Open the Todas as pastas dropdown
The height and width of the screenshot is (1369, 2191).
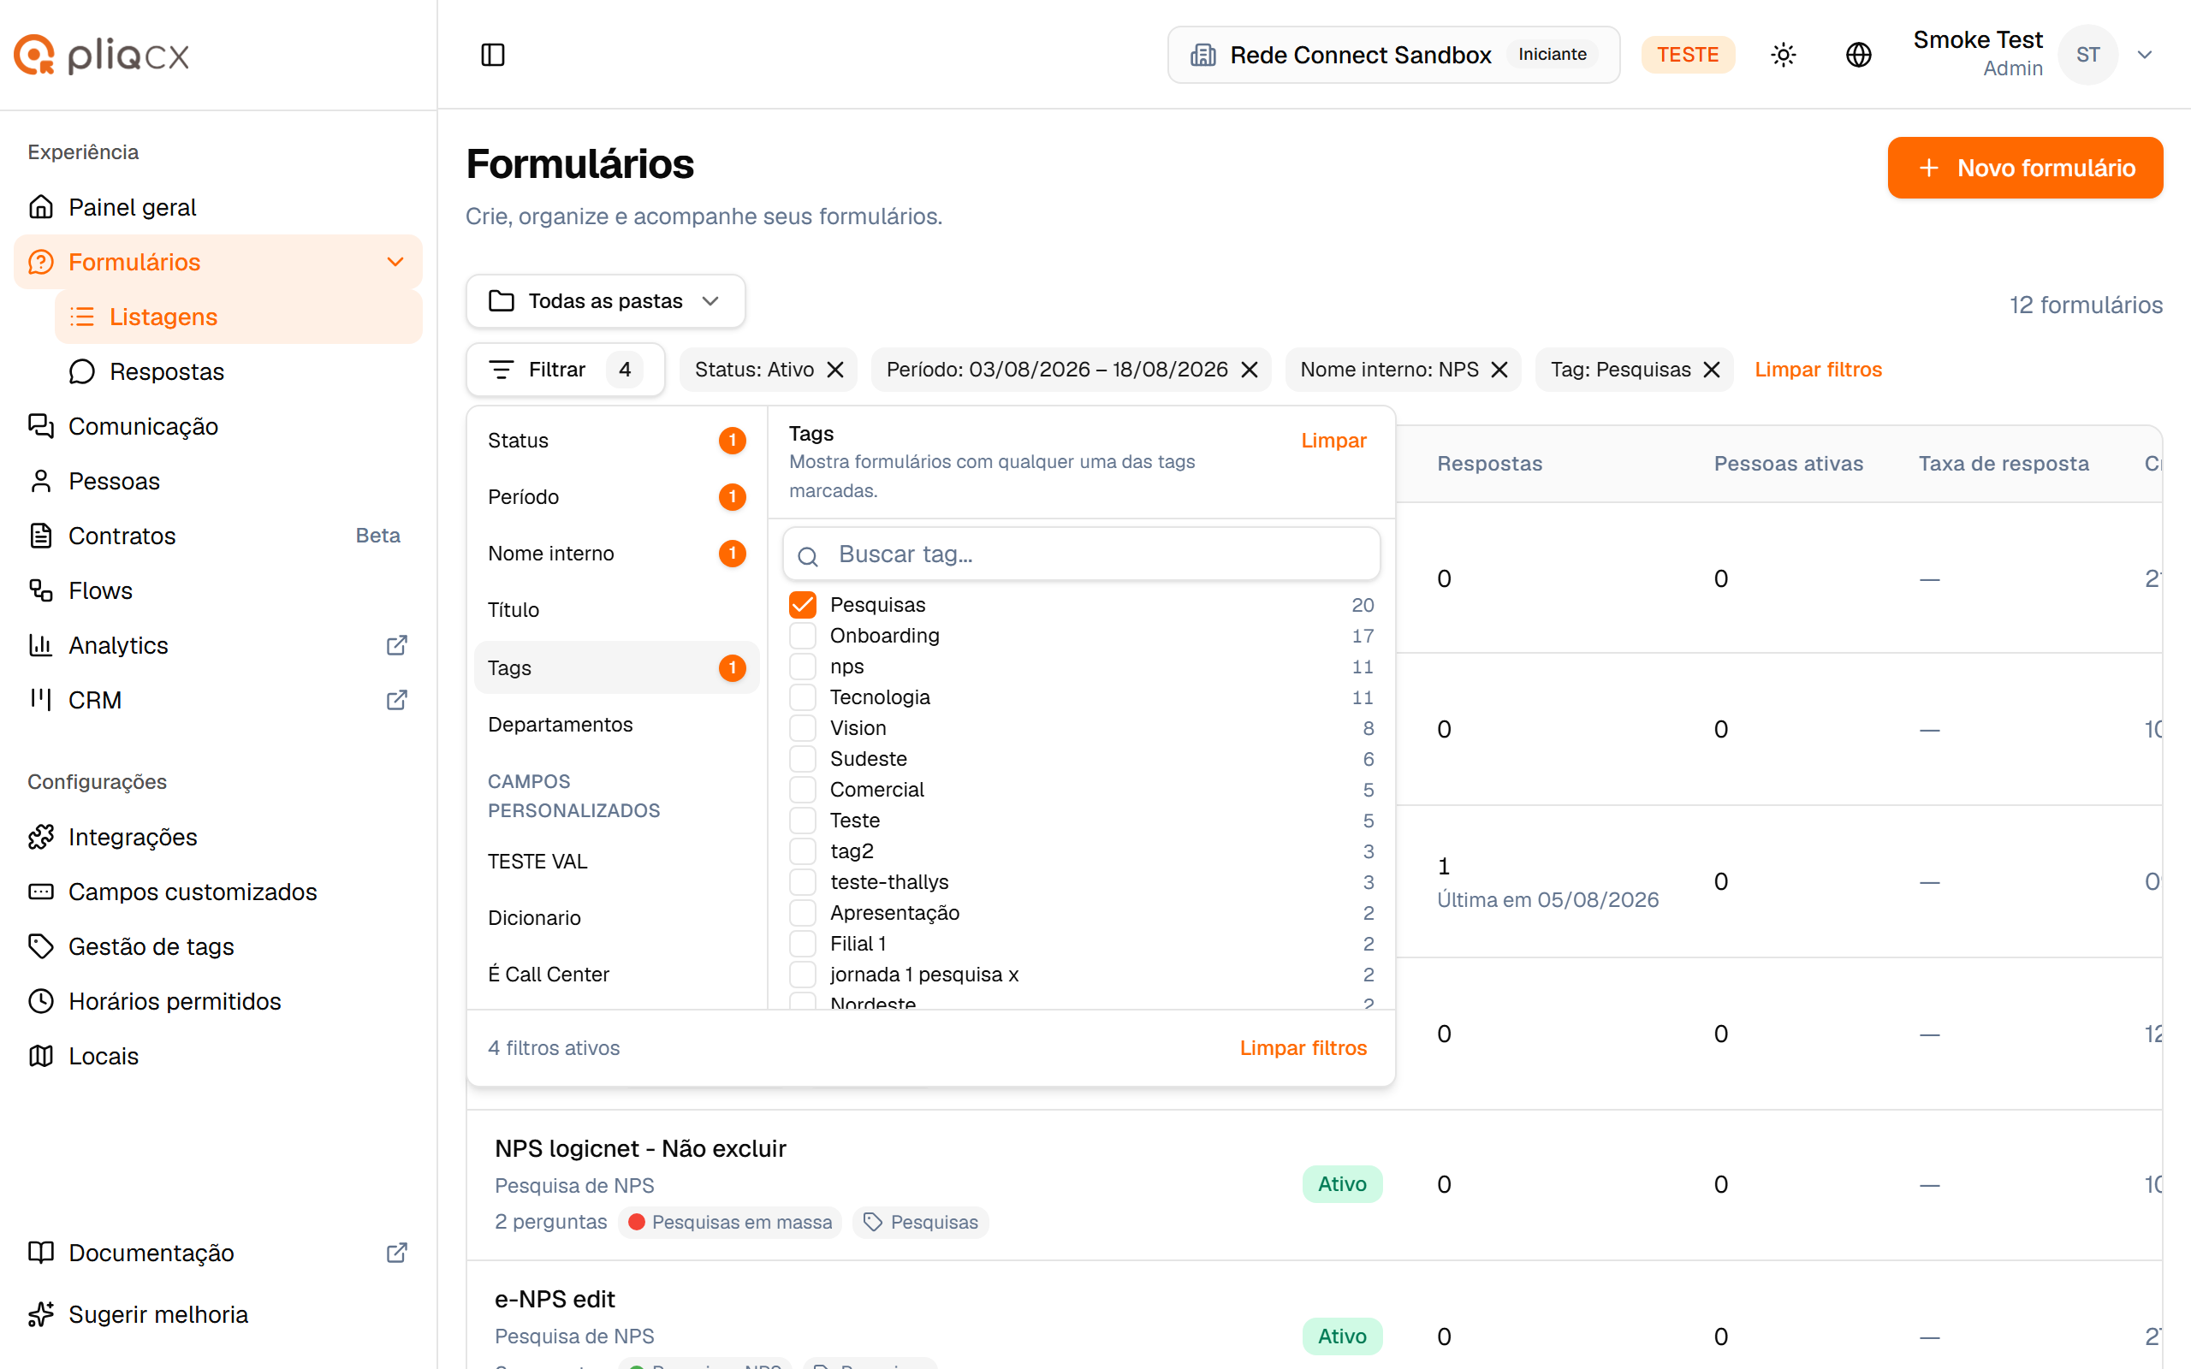(606, 301)
